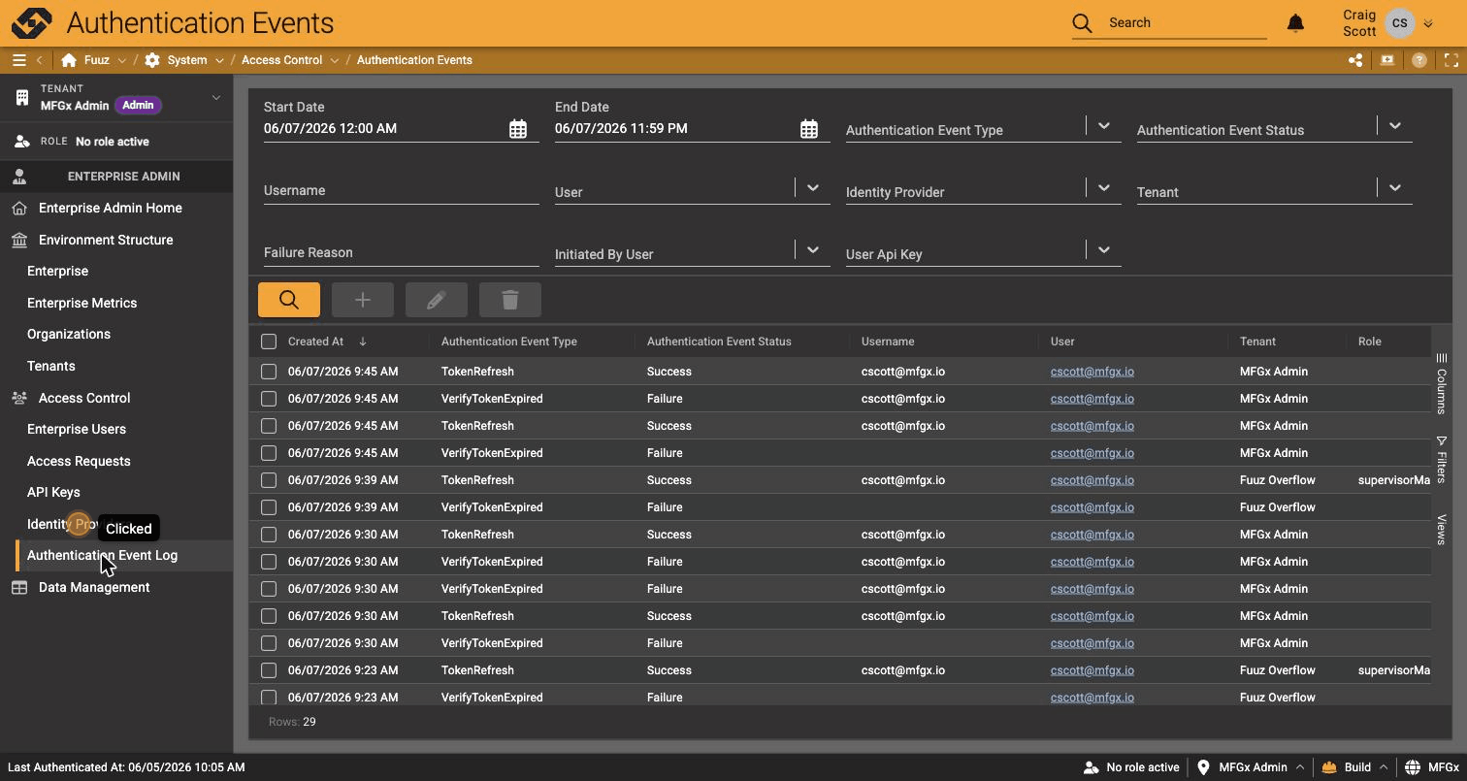The image size is (1467, 781).
Task: Click the MFGx globe icon in status bar
Action: [1413, 767]
